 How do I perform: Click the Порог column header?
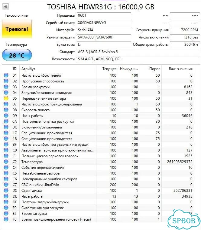[x=151, y=69]
